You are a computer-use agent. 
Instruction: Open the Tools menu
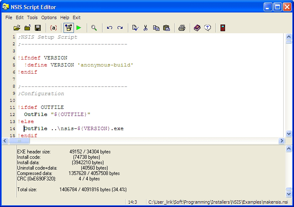click(32, 17)
